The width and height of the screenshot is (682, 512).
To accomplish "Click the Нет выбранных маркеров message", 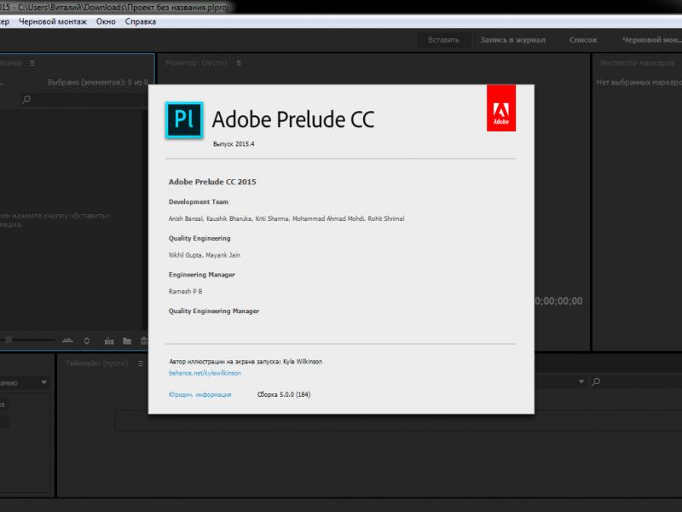I will (x=639, y=82).
